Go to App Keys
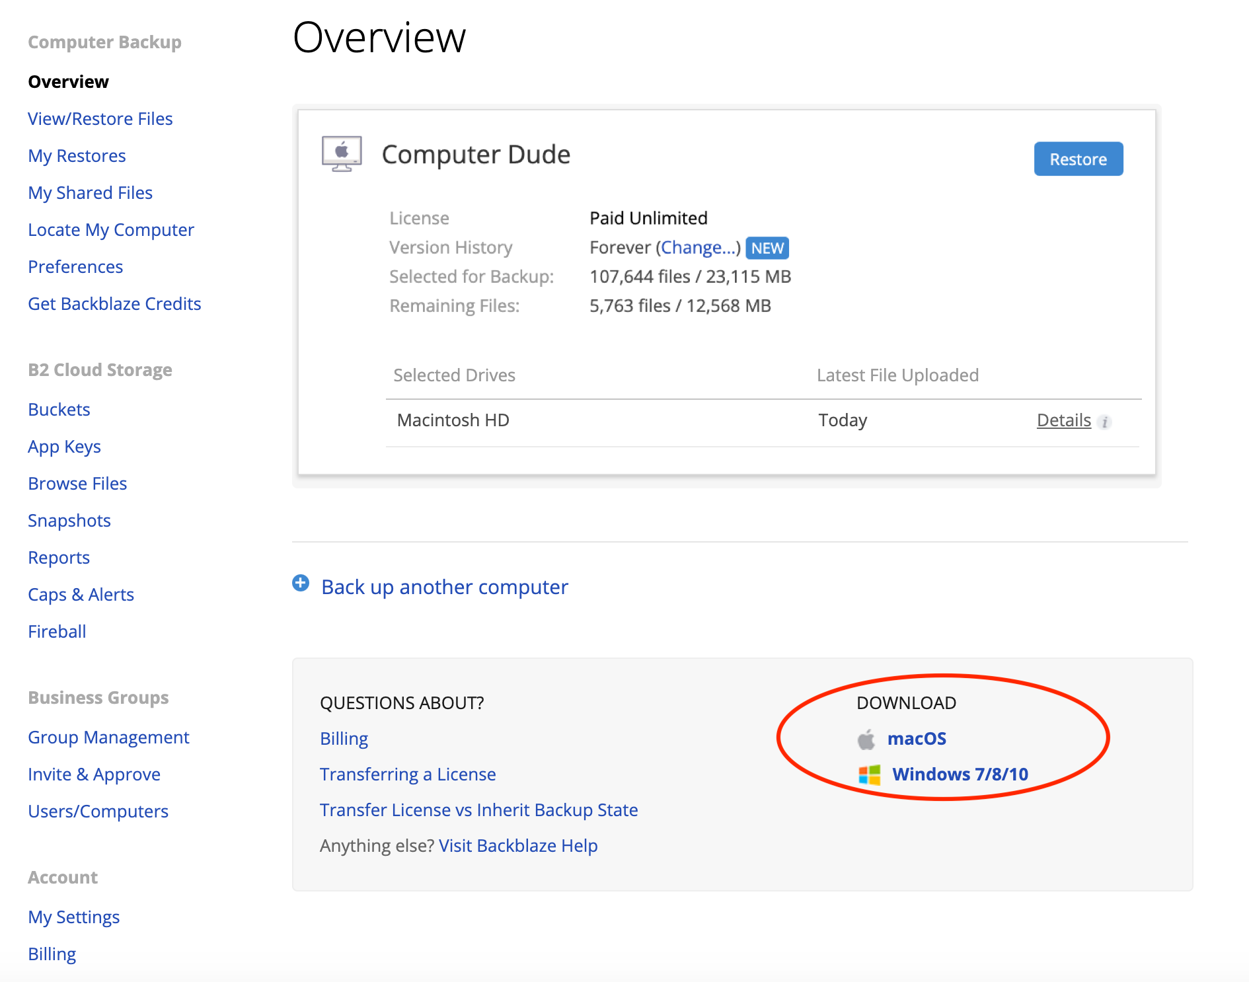The image size is (1249, 982). point(64,447)
